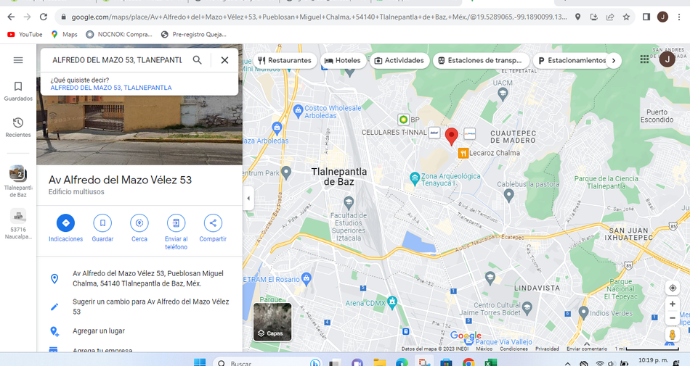Click the map search input field
Viewport: 690px width, 366px height.
point(117,60)
